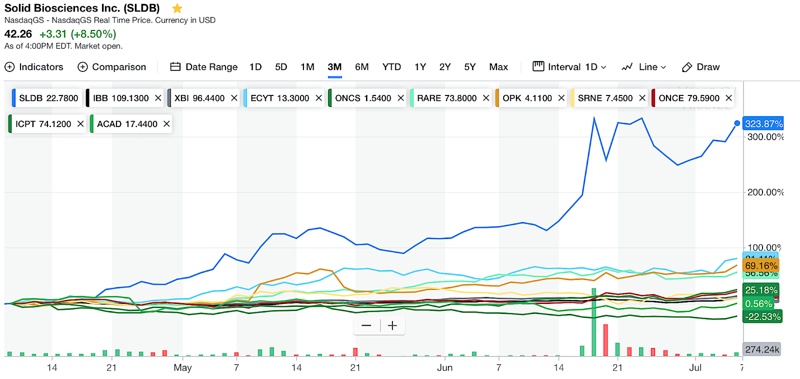Open the Line chart type dropdown

pyautogui.click(x=644, y=67)
